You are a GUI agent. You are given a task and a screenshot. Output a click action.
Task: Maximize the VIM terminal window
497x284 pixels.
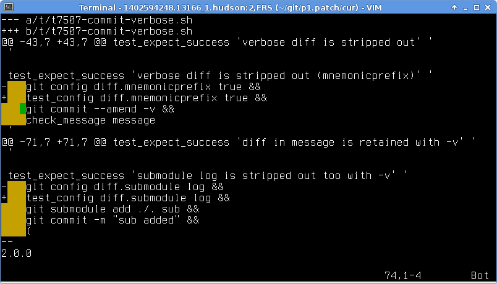pyautogui.click(x=477, y=7)
